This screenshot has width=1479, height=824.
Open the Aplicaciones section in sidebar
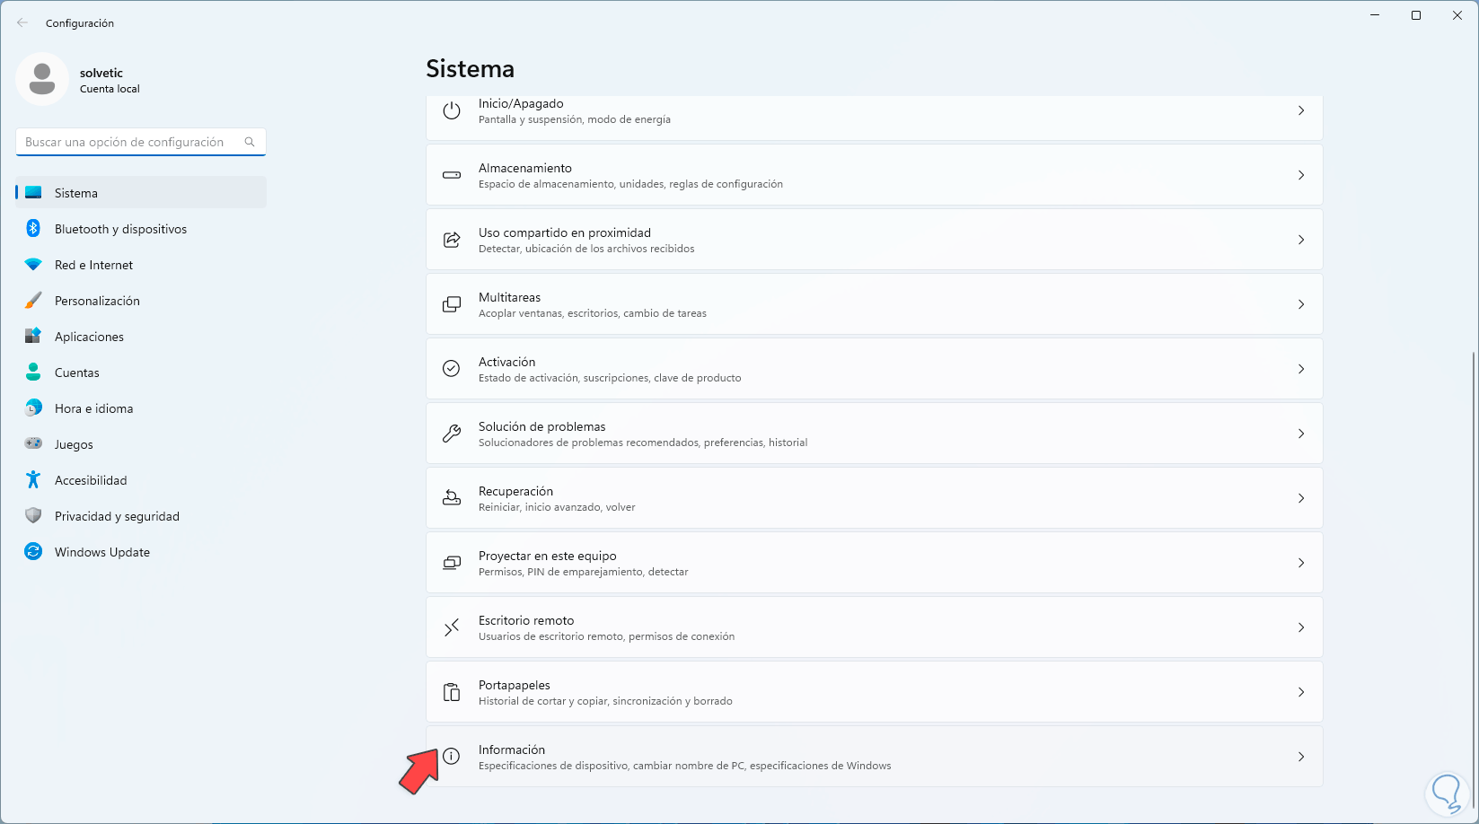coord(89,337)
